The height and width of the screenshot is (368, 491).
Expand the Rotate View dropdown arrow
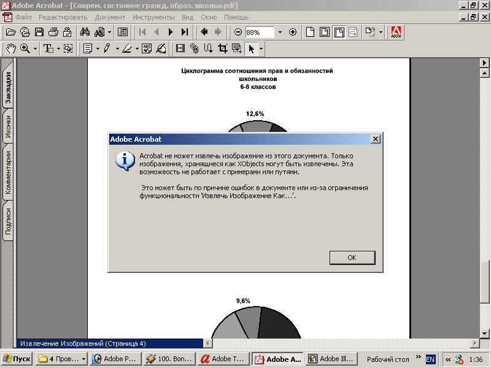[381, 32]
